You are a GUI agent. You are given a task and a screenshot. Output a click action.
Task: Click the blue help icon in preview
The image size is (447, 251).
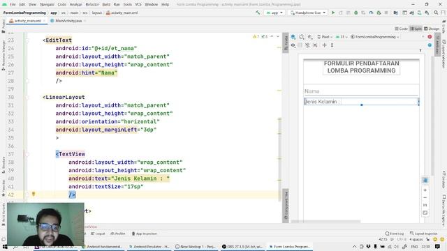click(430, 45)
